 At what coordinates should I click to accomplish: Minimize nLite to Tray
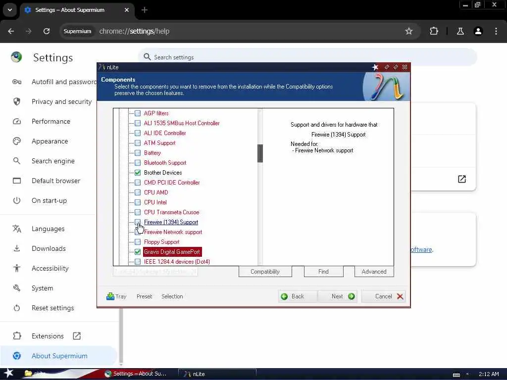116,296
